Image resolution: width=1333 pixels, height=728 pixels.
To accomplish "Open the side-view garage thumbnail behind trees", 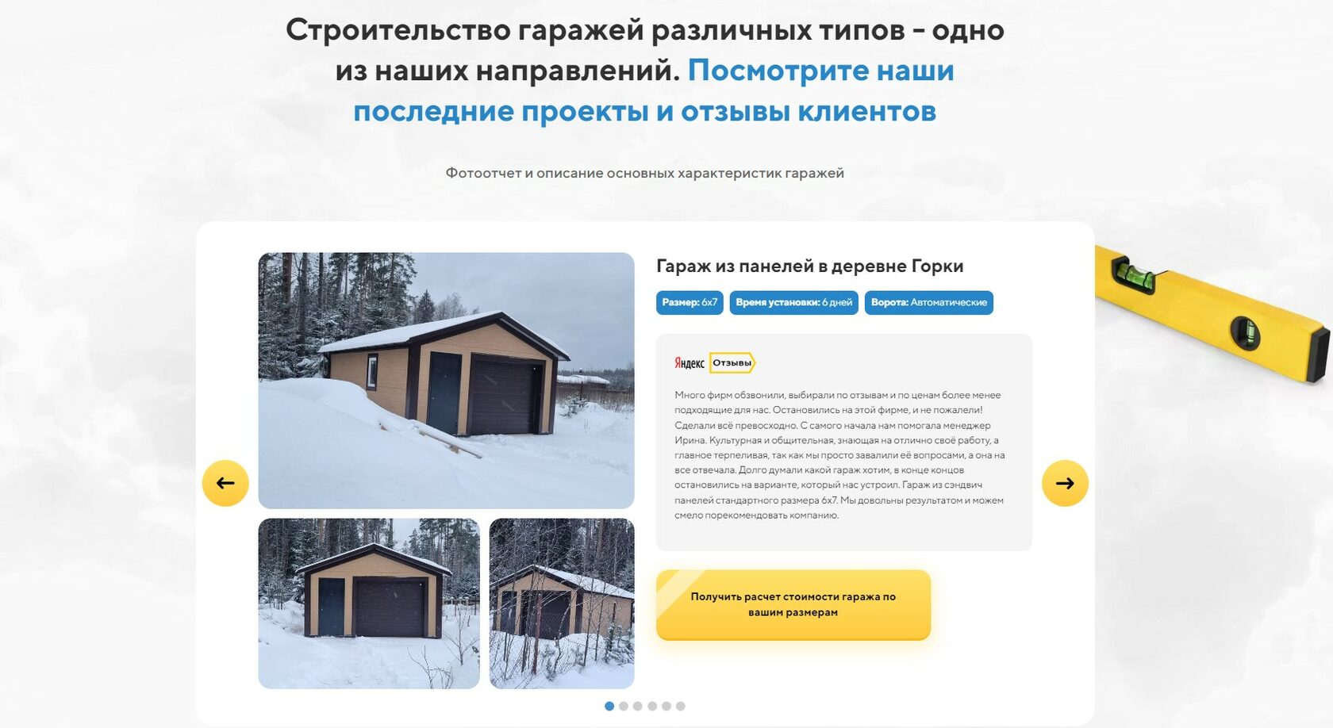I will click(562, 603).
